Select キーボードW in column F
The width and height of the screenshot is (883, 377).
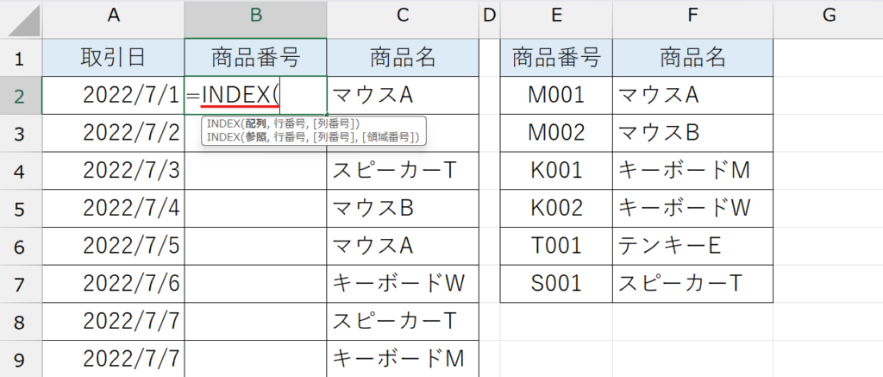click(692, 209)
